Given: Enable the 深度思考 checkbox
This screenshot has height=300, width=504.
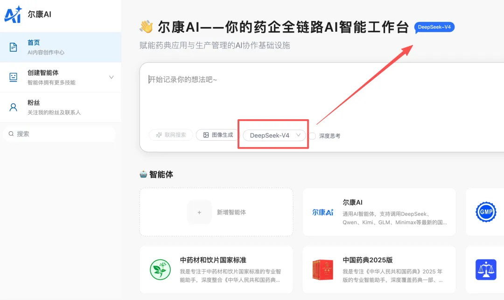Looking at the screenshot, I should (x=312, y=136).
